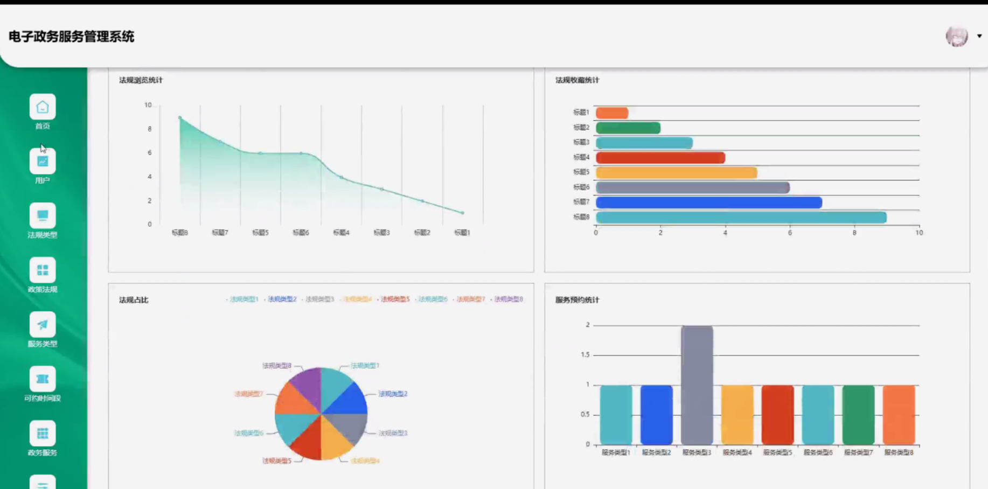This screenshot has height=489, width=988.
Task: Click the 服务预约统计 chart title
Action: 577,300
